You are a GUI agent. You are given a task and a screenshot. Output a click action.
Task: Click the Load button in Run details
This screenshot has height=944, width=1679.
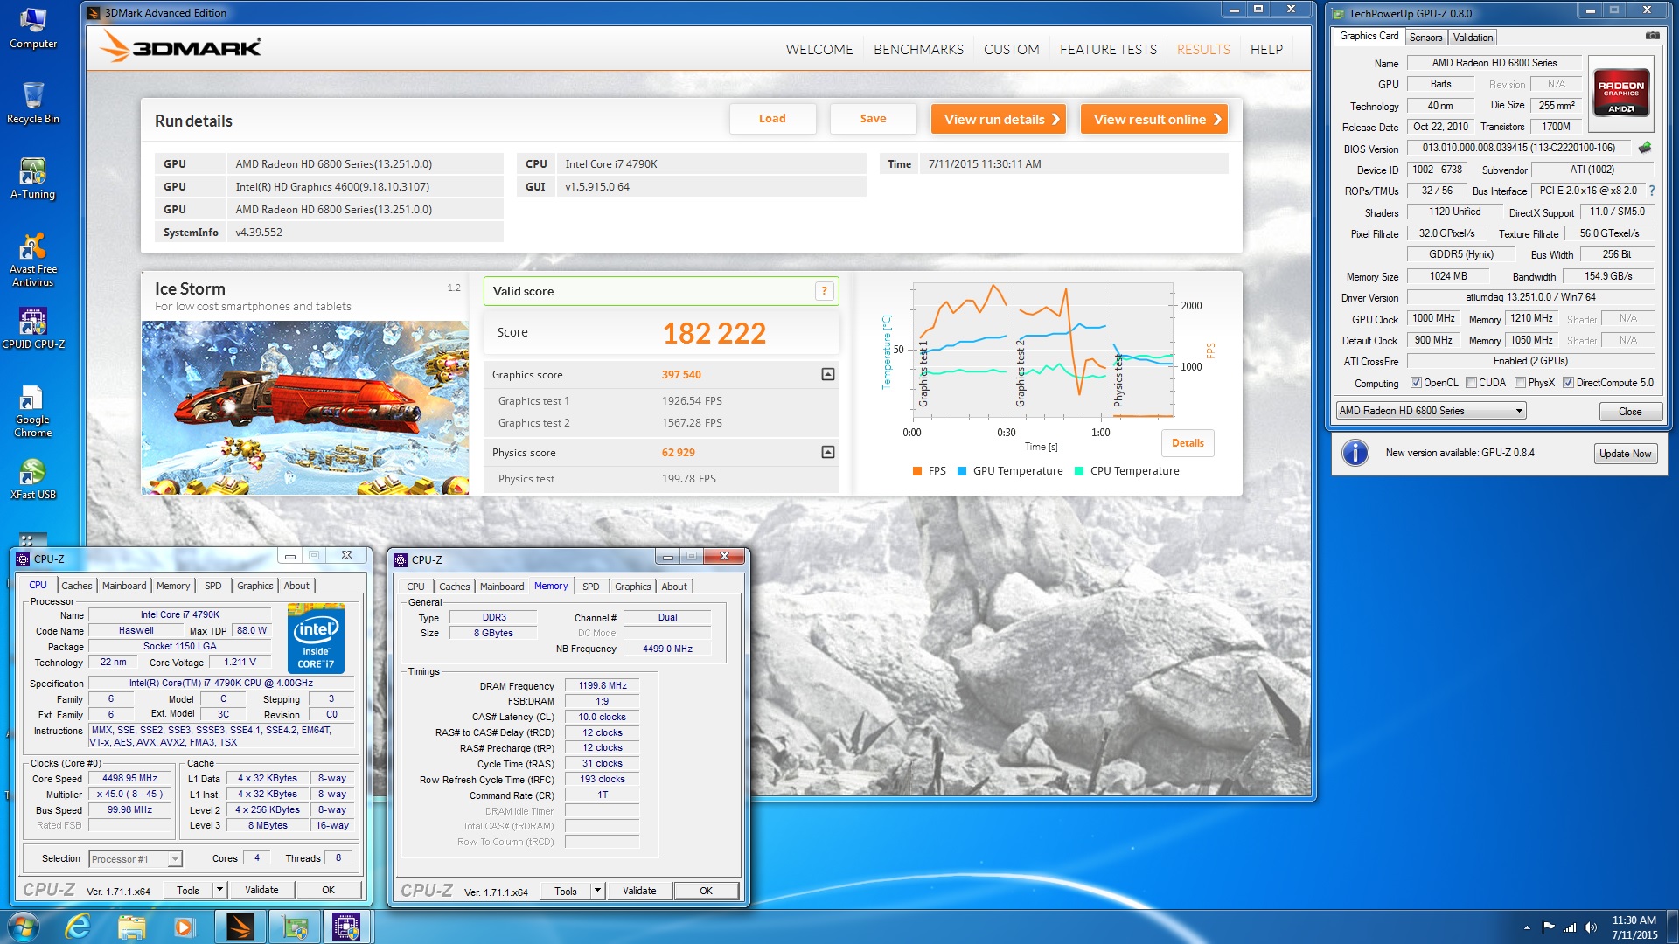click(x=772, y=119)
